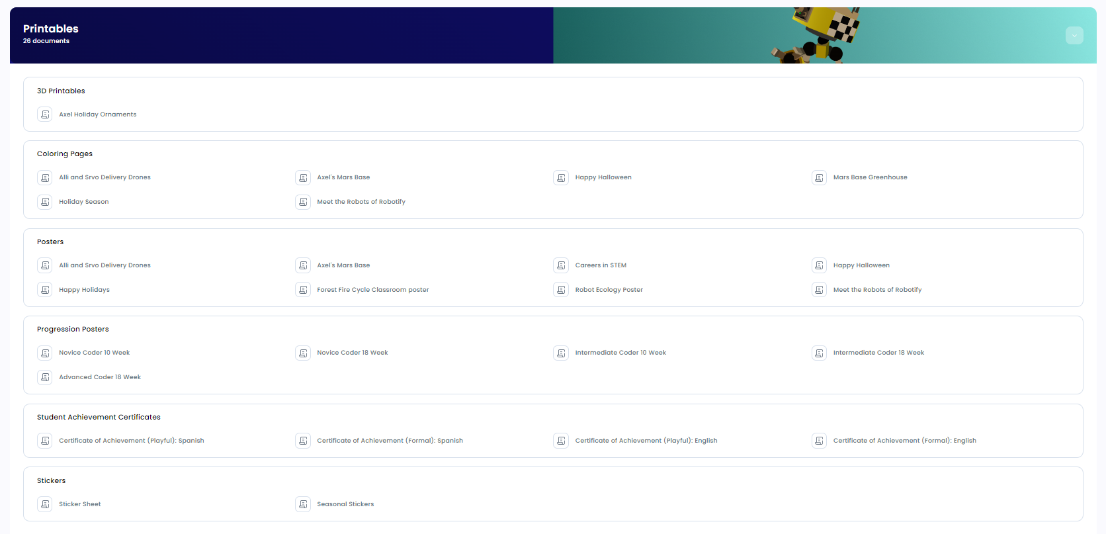Image resolution: width=1106 pixels, height=534 pixels.
Task: Open the Sticker Sheet document
Action: [80, 504]
